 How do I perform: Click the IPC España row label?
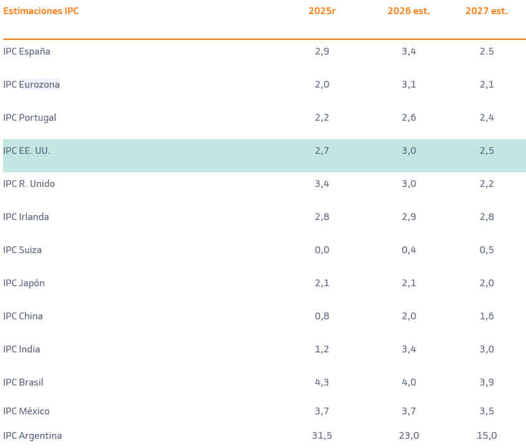pos(27,51)
